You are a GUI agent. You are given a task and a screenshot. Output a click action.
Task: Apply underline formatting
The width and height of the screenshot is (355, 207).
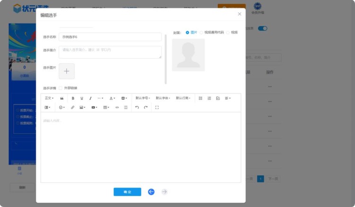click(x=82, y=98)
